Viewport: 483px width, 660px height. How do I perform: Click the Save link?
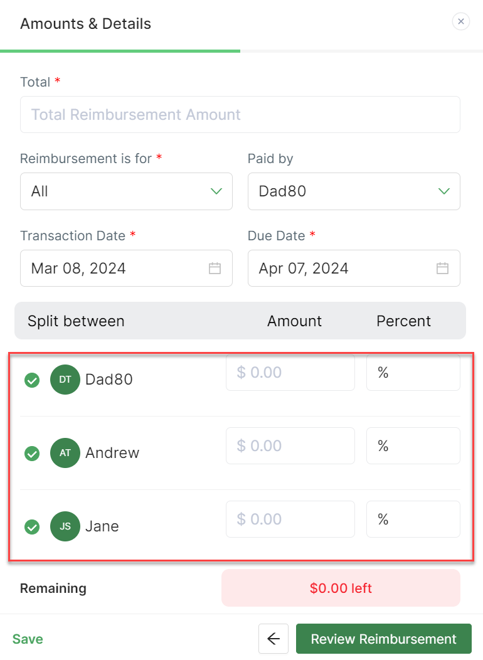click(28, 639)
